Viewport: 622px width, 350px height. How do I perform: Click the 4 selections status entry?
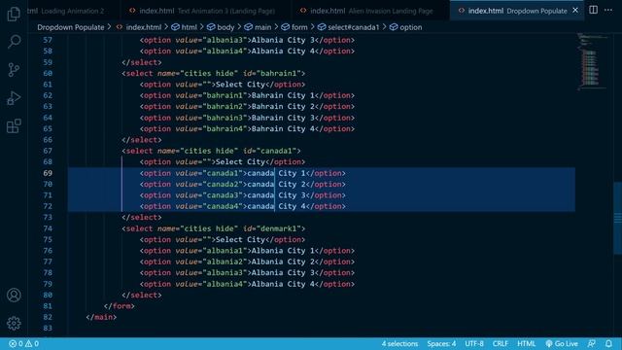point(399,343)
